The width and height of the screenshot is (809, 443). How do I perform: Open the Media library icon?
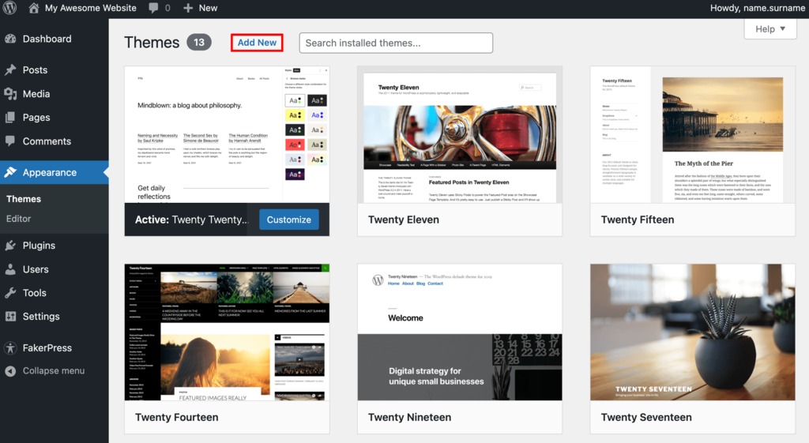pos(10,94)
